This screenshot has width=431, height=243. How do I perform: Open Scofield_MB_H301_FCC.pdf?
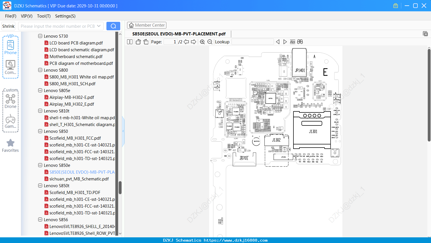[75, 138]
